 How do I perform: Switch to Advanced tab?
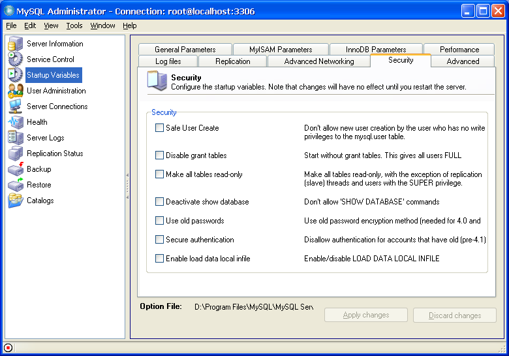[x=463, y=61]
